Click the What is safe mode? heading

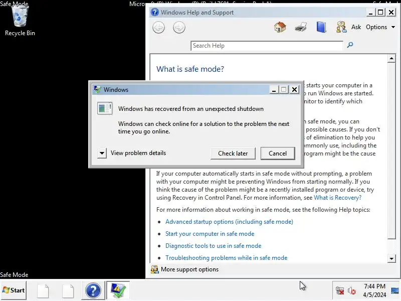point(190,69)
